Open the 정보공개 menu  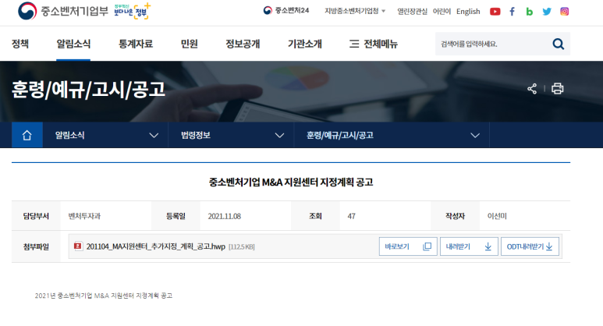click(x=243, y=44)
